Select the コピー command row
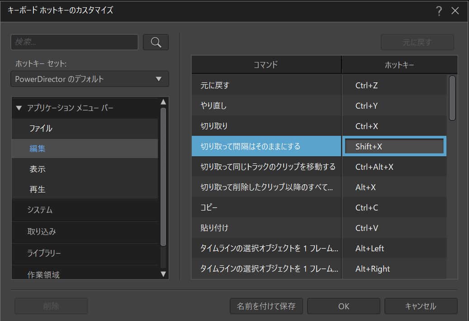Screen dimensions: 469x321 (x=266, y=207)
